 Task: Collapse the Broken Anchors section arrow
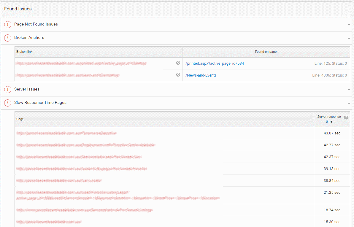pyautogui.click(x=349, y=38)
